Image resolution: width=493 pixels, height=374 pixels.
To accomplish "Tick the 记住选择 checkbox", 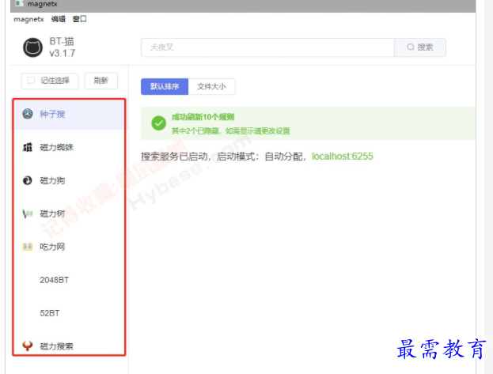I will [x=31, y=81].
